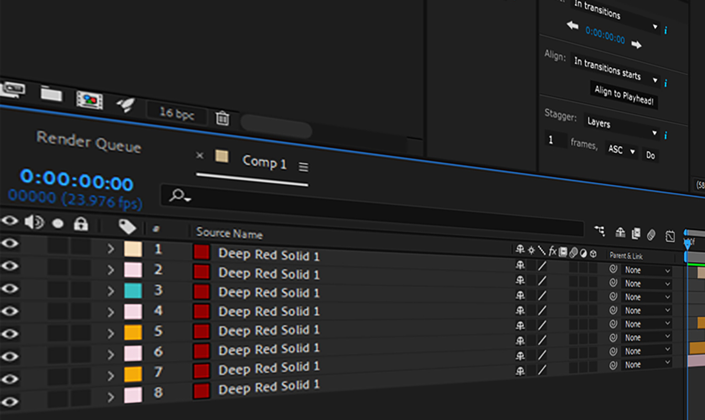
Task: Select the layer 6 Deep Red Solid 1
Action: [x=269, y=349]
